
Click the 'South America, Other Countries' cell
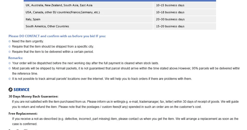coord(88,26)
